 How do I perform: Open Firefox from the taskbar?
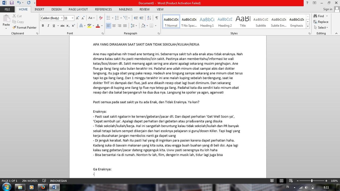tap(43, 187)
